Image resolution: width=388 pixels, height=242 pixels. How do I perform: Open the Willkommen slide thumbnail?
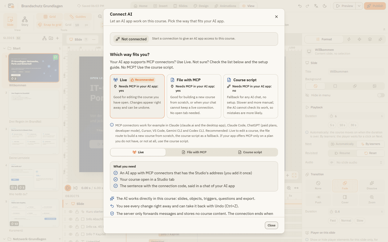tap(34, 68)
